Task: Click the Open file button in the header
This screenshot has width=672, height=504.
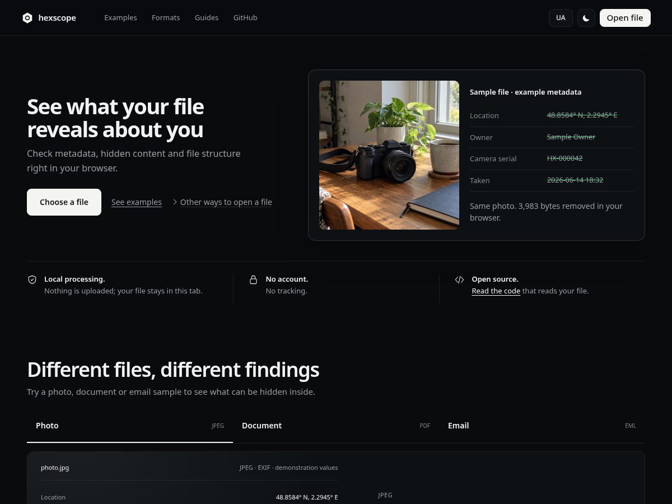Action: (x=625, y=18)
